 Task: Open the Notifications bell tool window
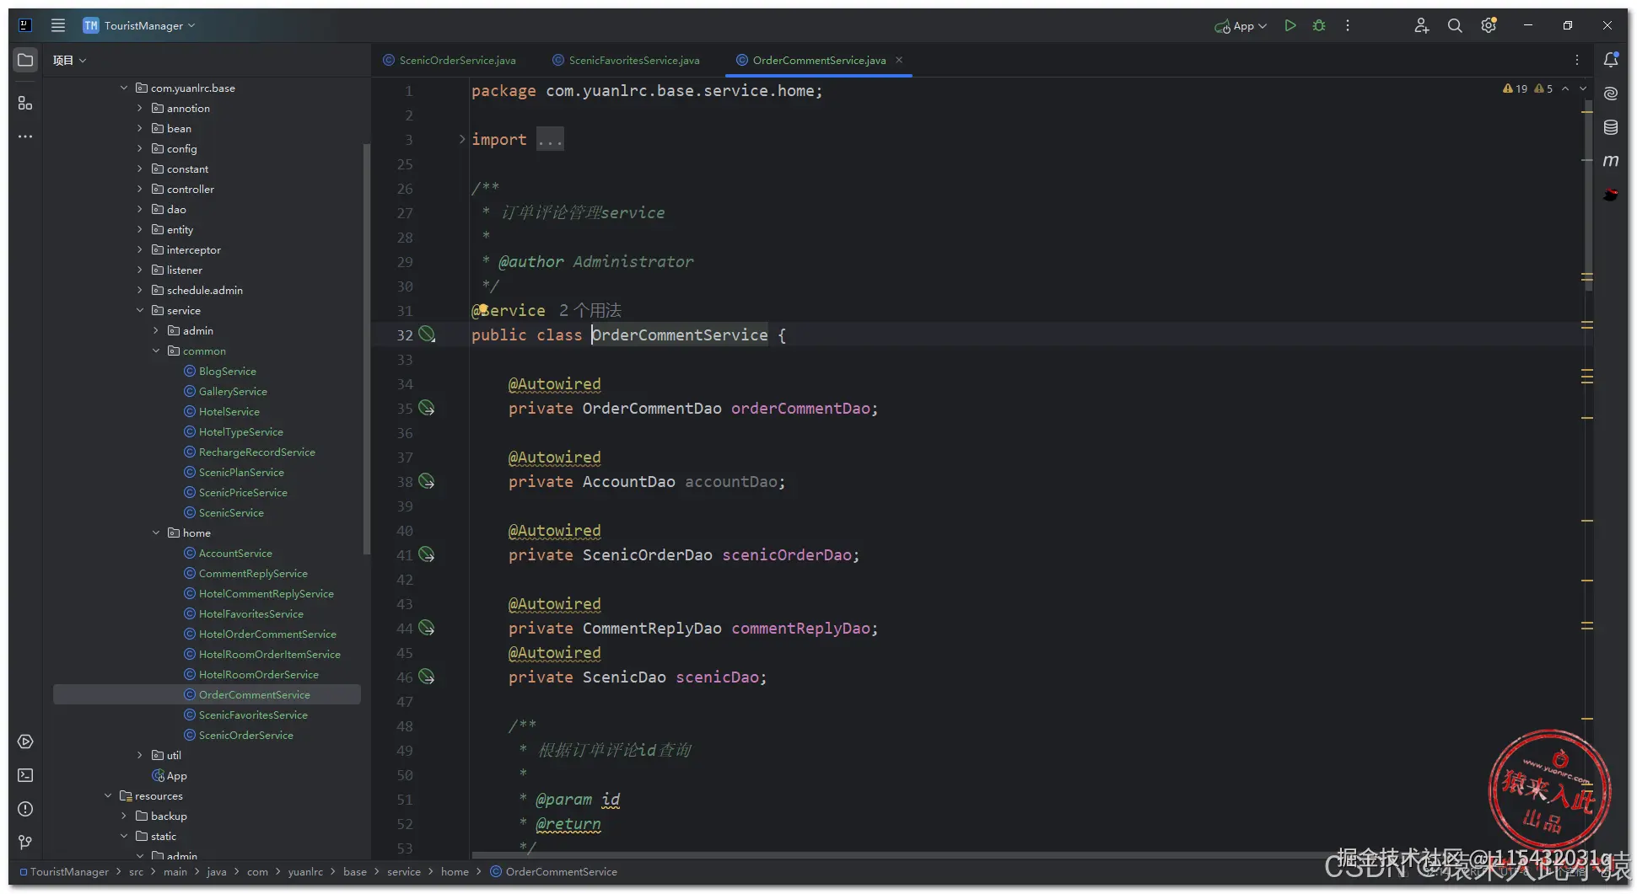tap(1611, 60)
